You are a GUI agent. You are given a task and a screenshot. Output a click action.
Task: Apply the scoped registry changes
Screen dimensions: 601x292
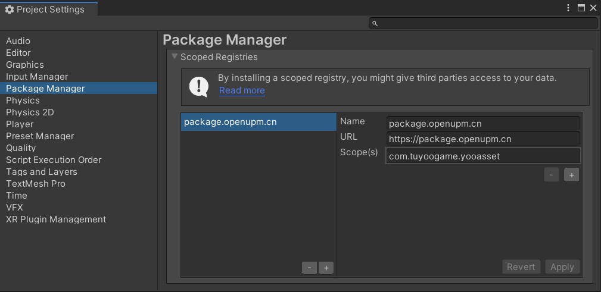pyautogui.click(x=562, y=267)
